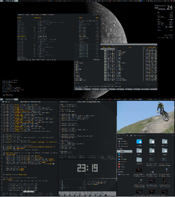
Task: Go up to the parent directory
Action: [127, 135]
